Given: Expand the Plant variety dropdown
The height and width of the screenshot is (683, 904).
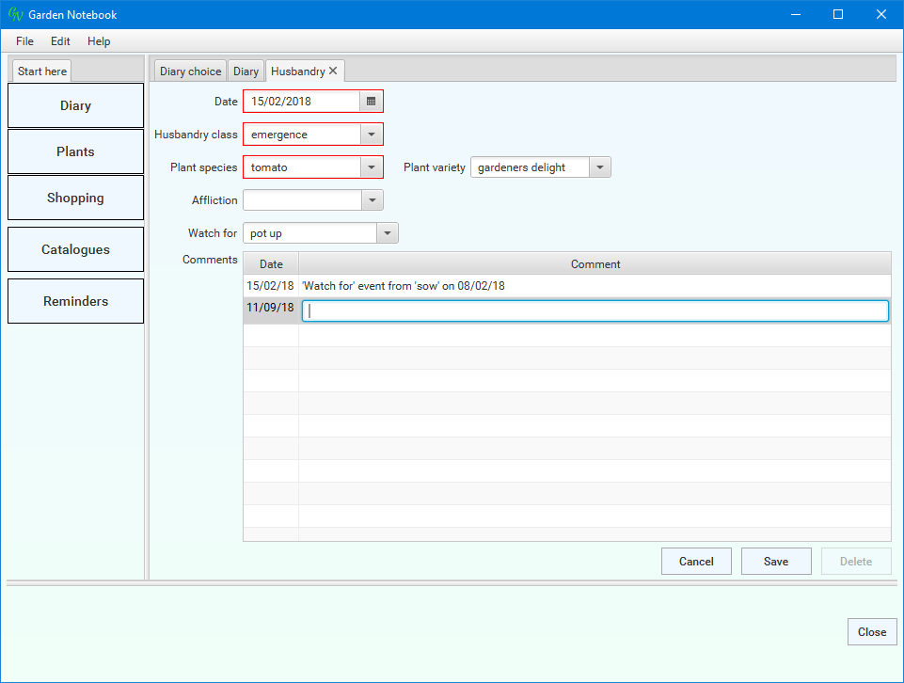Looking at the screenshot, I should (599, 167).
